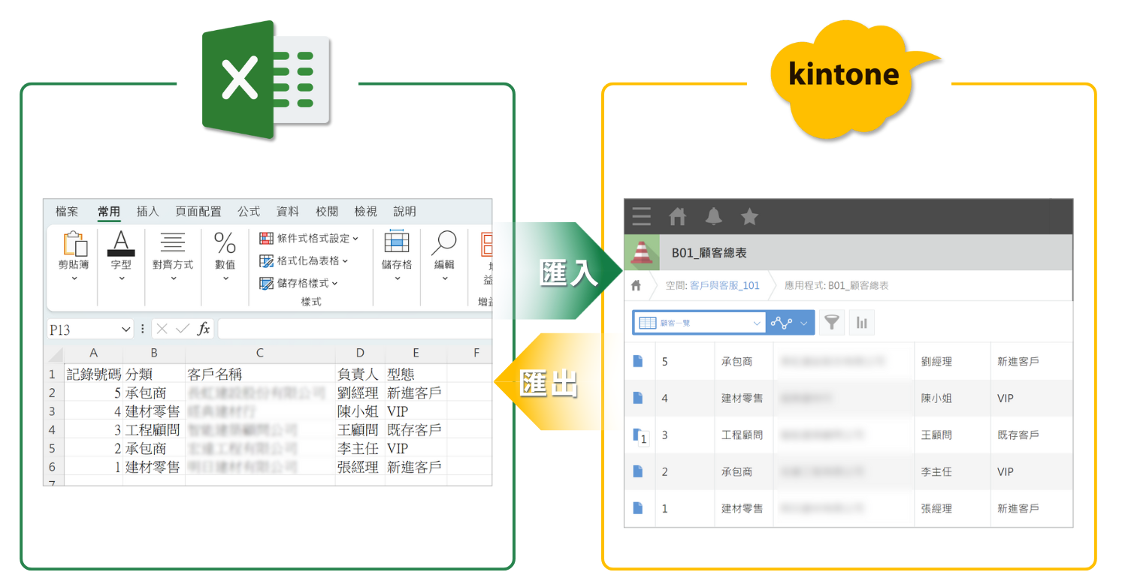The height and width of the screenshot is (584, 1122).
Task: Open record 3 detail icon with comment badge
Action: pos(640,437)
